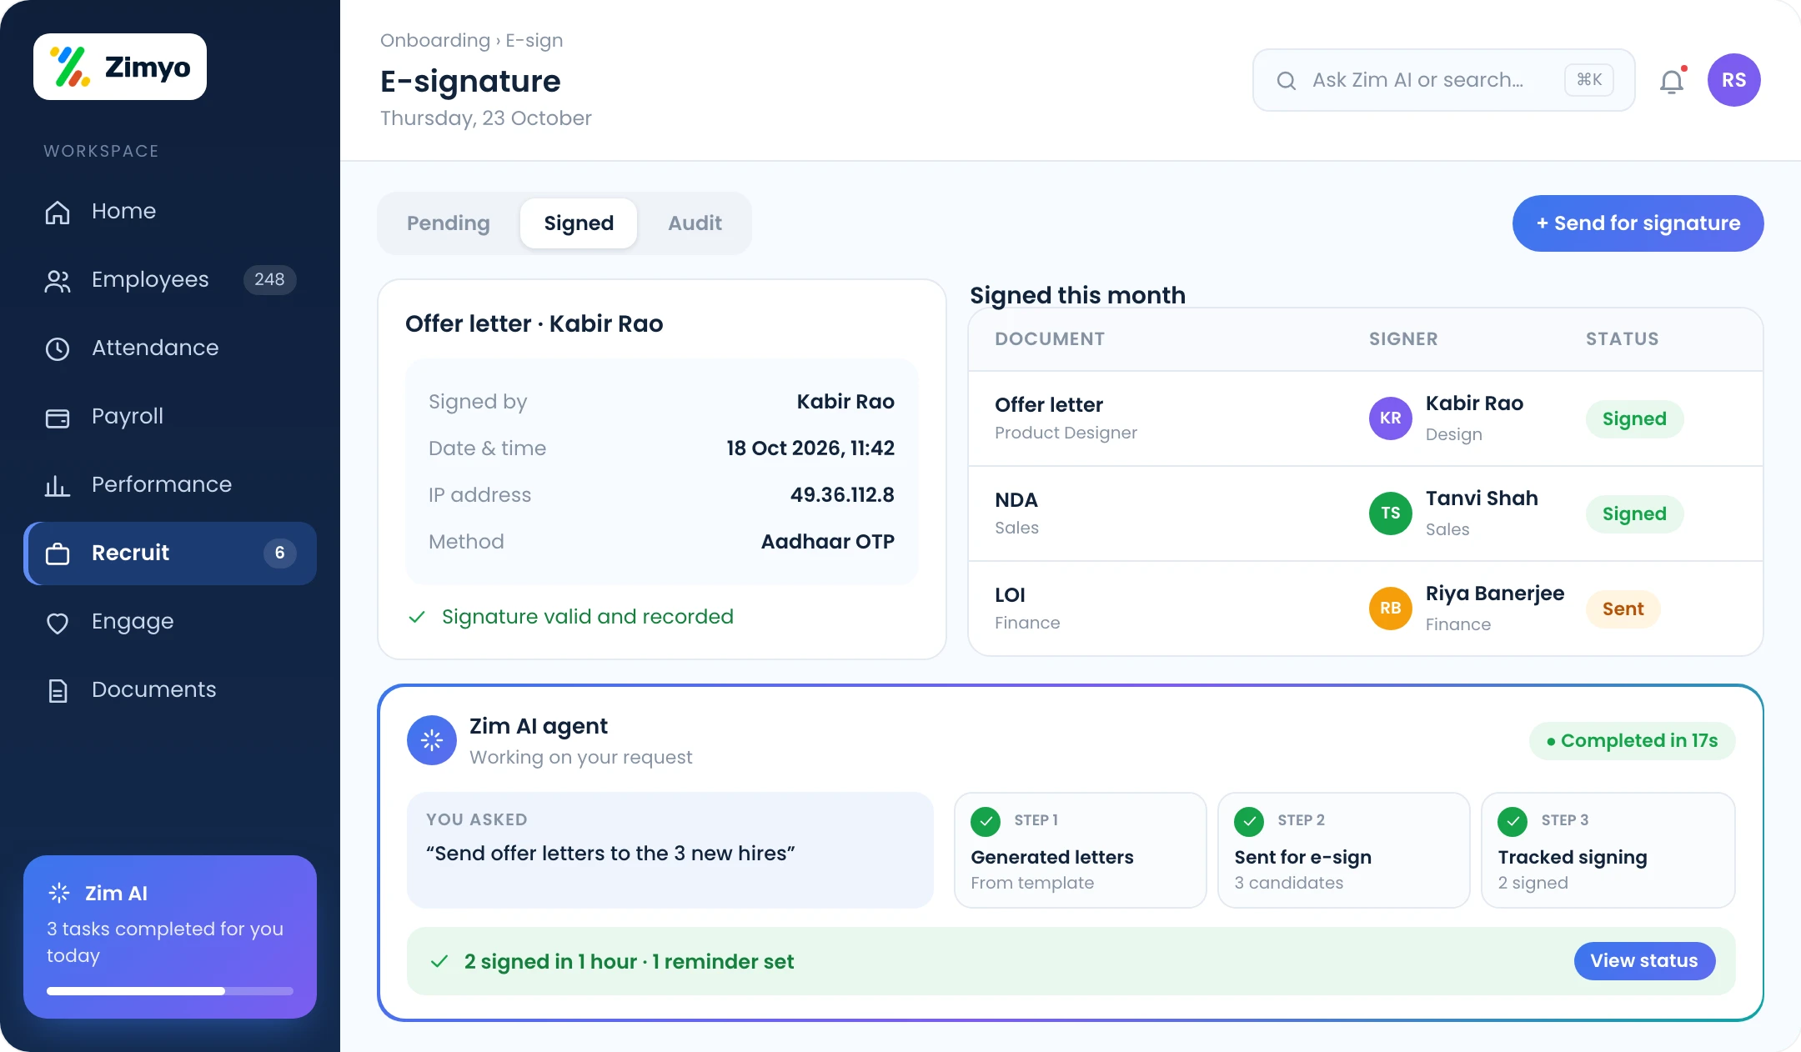Click the Step 1 green checkmark
Screen dimensions: 1801x1052
pos(986,821)
